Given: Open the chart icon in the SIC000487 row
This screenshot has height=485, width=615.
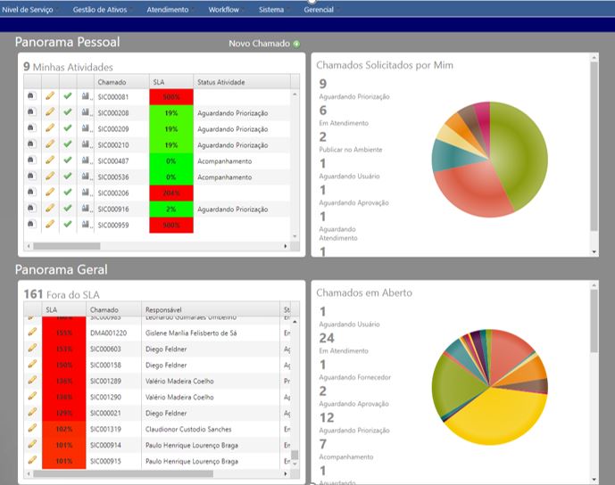Looking at the screenshot, I should (86, 160).
